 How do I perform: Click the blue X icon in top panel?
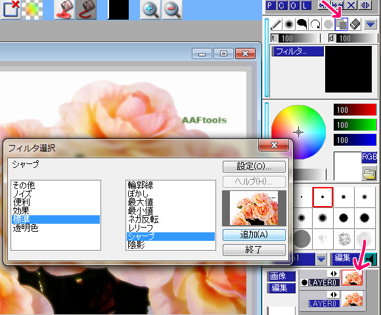351,5
